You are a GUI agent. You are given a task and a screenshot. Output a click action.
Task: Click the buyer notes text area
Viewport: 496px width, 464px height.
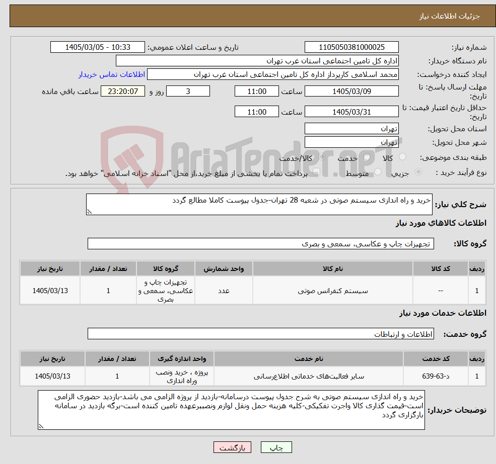point(231,410)
